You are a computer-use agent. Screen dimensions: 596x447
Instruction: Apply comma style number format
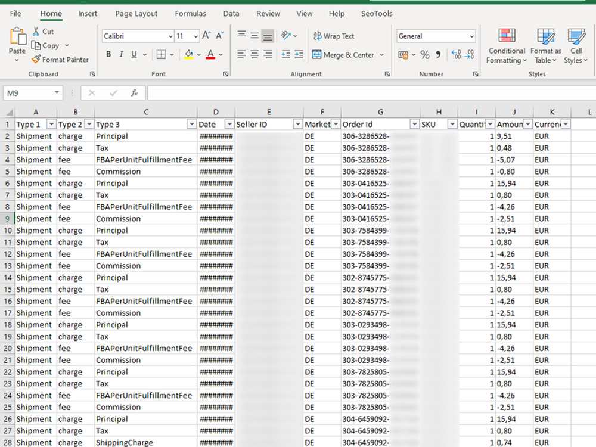(438, 55)
